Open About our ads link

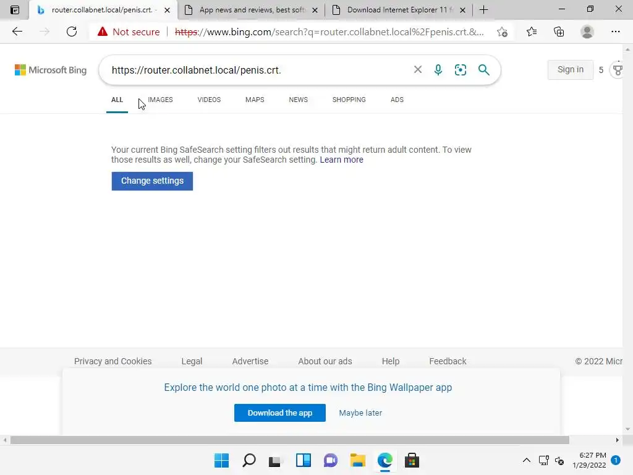[325, 361]
